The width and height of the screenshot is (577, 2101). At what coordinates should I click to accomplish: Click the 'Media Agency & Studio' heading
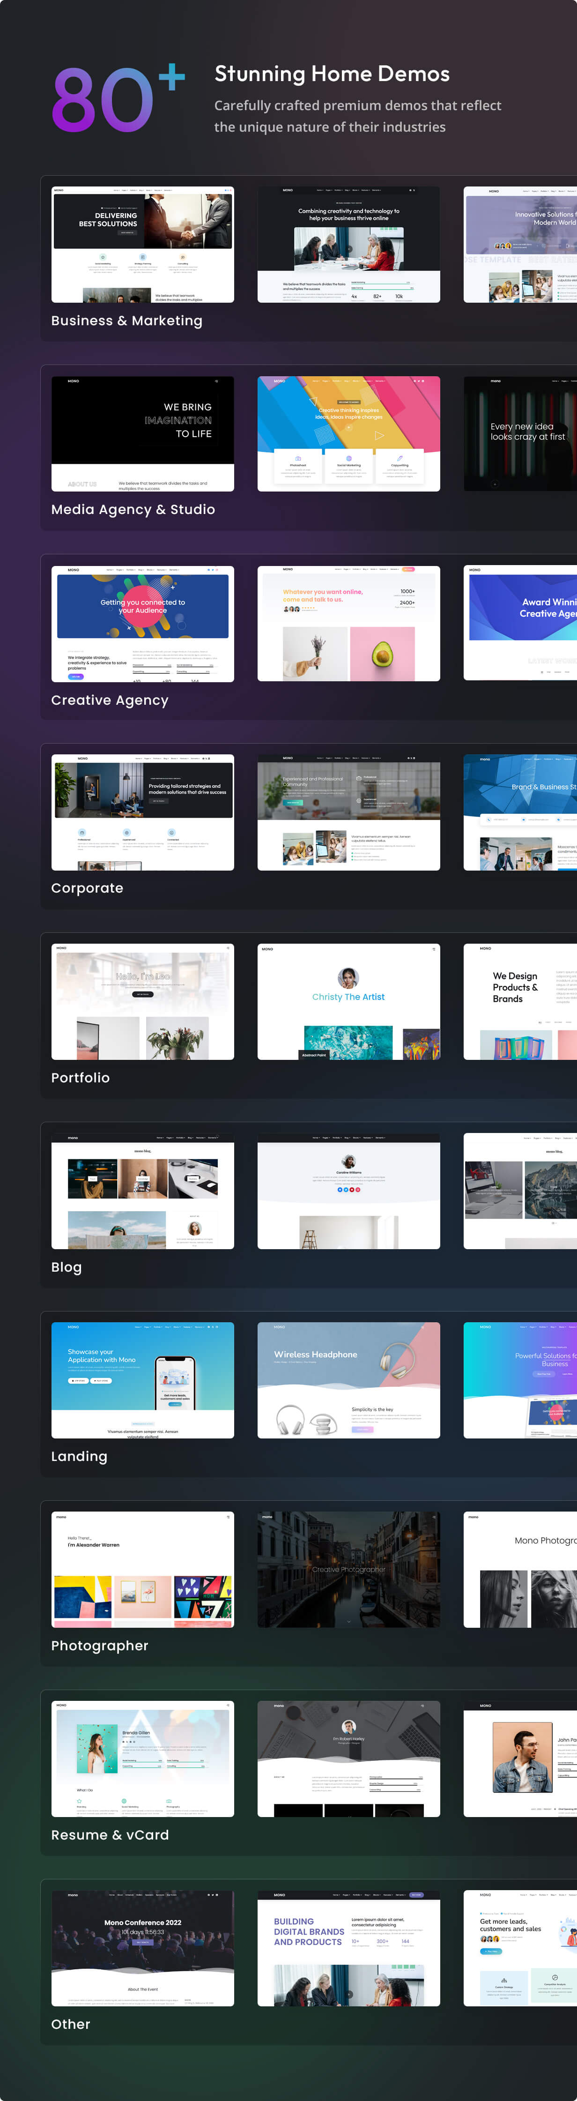133,510
